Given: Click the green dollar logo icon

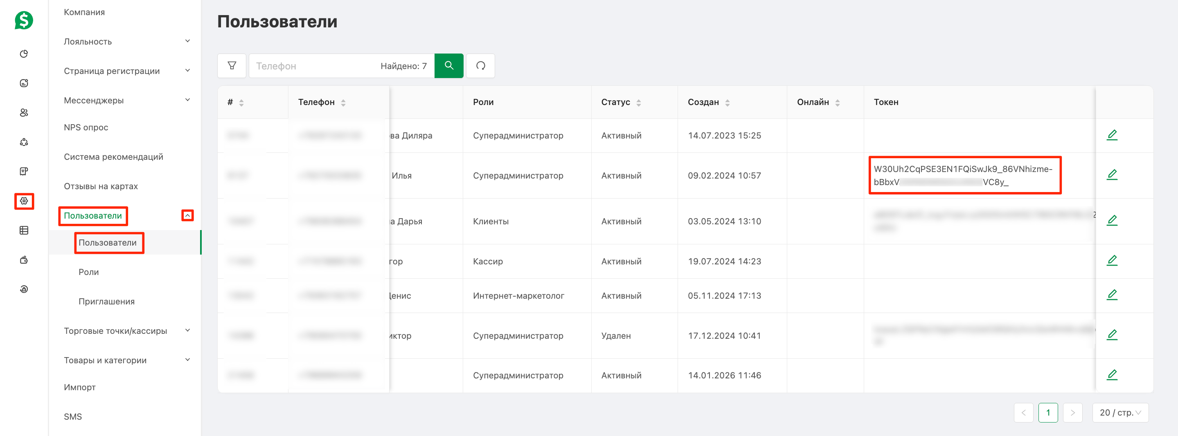Looking at the screenshot, I should (24, 20).
